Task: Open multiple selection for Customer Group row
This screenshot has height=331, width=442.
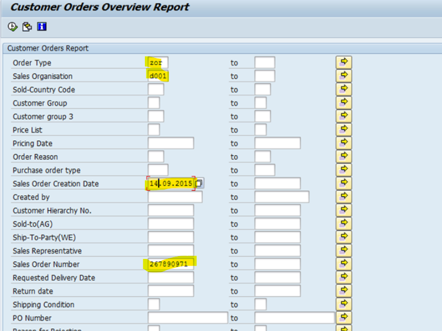Action: (x=344, y=103)
